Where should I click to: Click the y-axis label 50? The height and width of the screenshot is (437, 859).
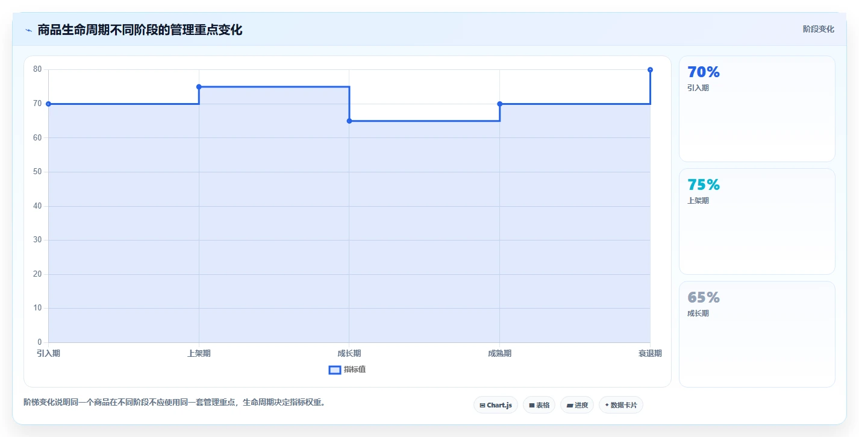pyautogui.click(x=37, y=172)
